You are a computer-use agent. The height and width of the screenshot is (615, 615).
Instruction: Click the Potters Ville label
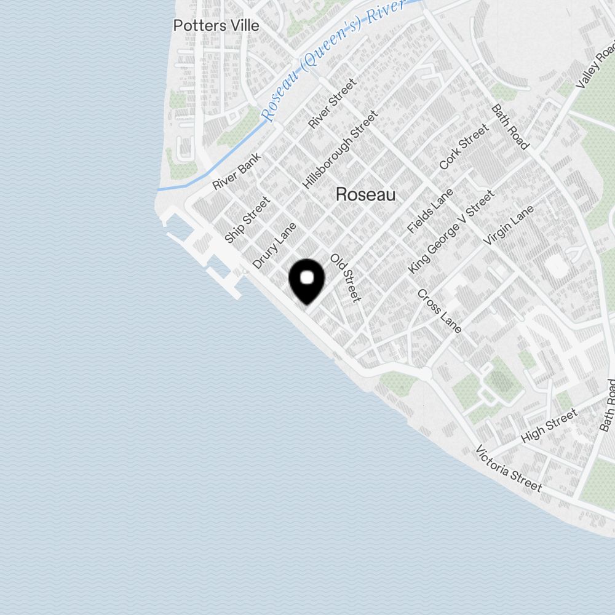216,26
